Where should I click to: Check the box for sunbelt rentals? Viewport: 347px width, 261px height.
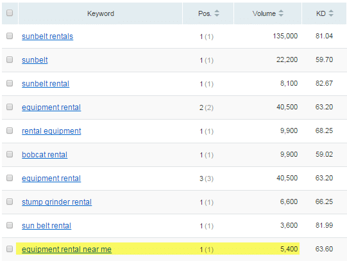pyautogui.click(x=10, y=36)
